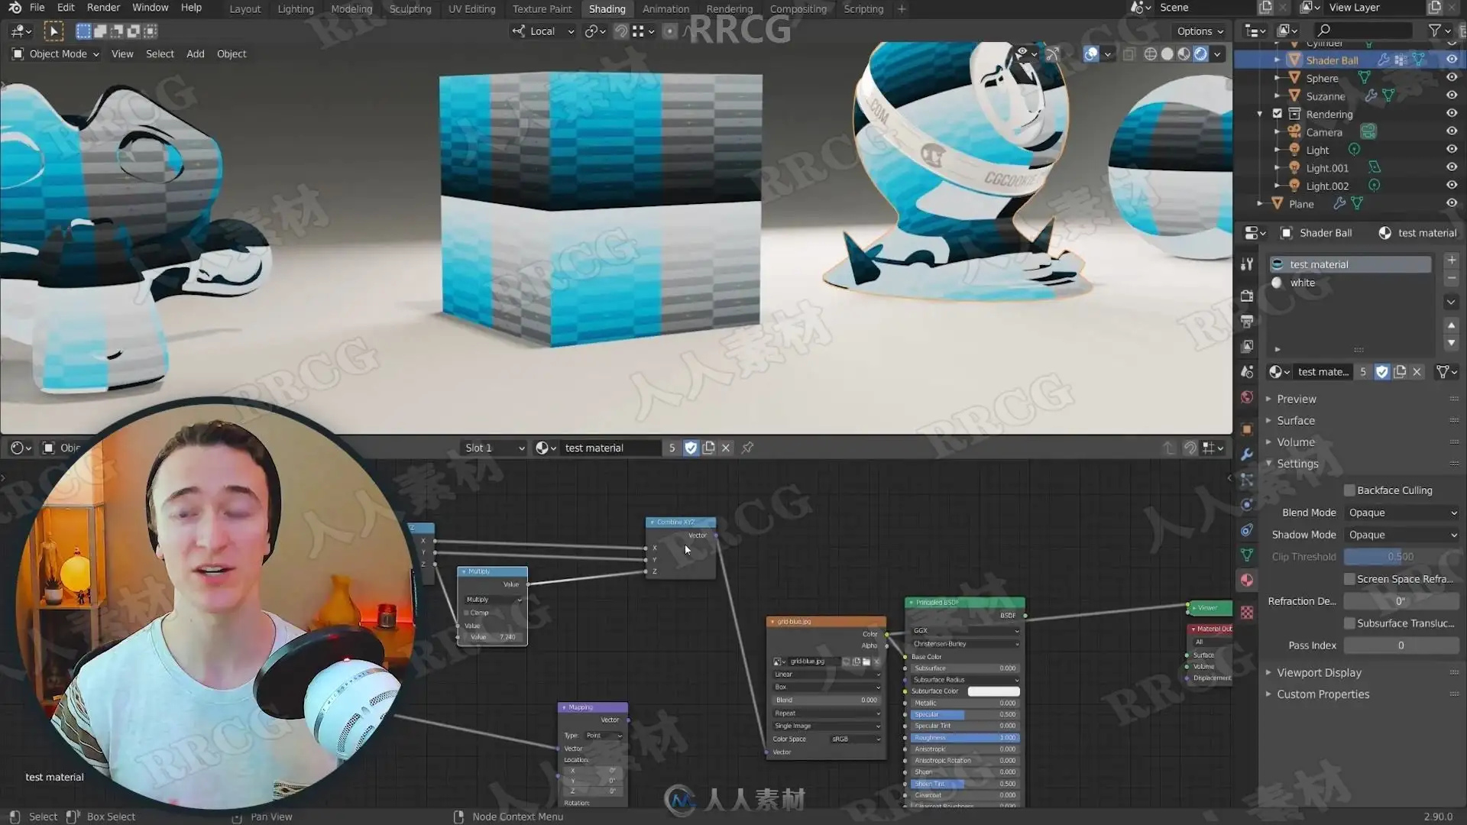Image resolution: width=1467 pixels, height=825 pixels.
Task: Open the Output properties tab icon
Action: (x=1247, y=321)
